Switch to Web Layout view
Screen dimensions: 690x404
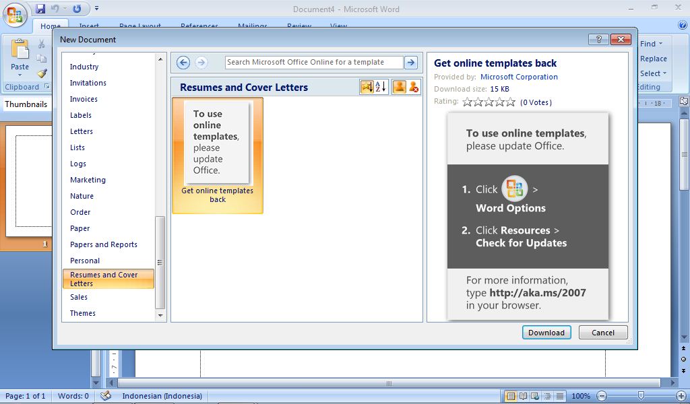[535, 396]
